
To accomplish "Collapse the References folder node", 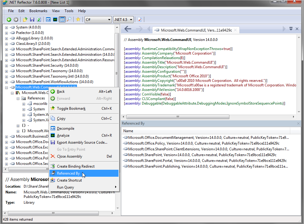I will point(18,99).
